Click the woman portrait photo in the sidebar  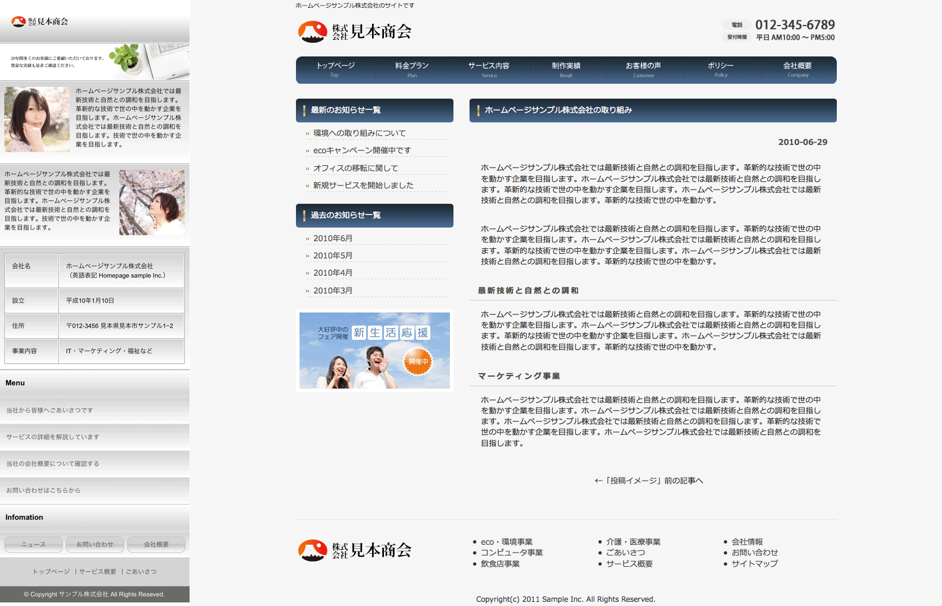(37, 119)
